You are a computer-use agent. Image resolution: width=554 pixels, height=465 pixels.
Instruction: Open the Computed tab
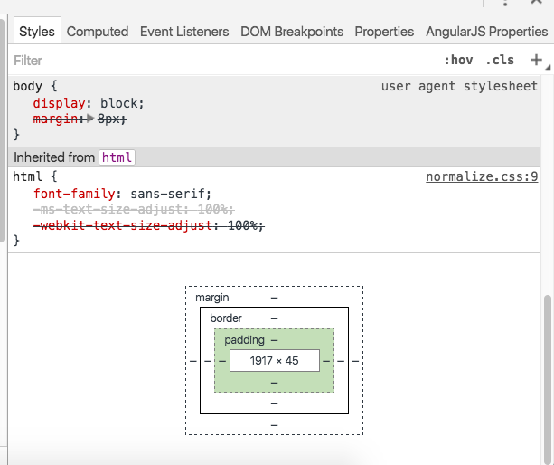pos(98,32)
